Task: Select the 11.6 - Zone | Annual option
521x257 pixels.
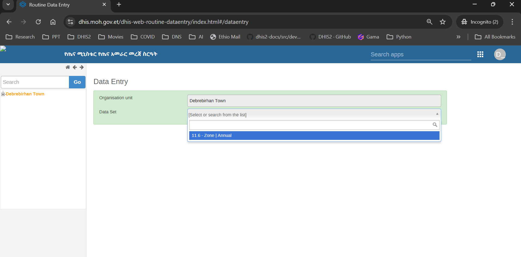Action: (314, 136)
